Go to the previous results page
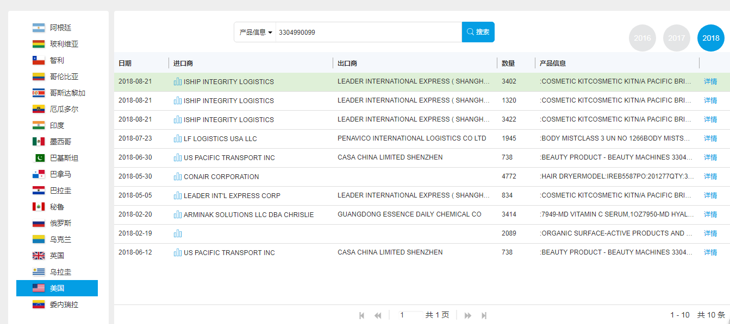This screenshot has width=730, height=324. point(378,315)
